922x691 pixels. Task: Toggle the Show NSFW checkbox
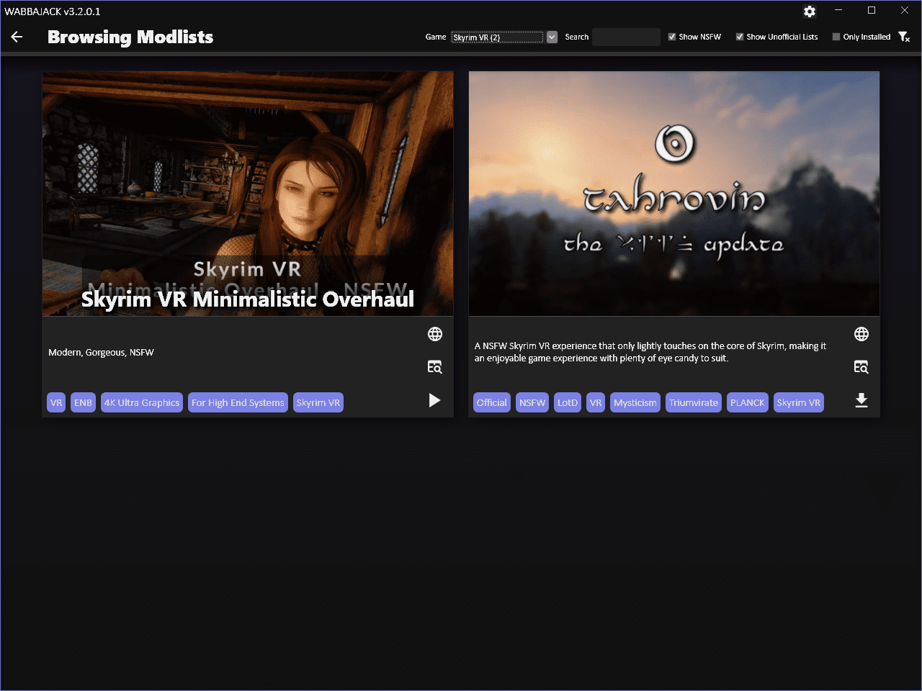pyautogui.click(x=672, y=37)
